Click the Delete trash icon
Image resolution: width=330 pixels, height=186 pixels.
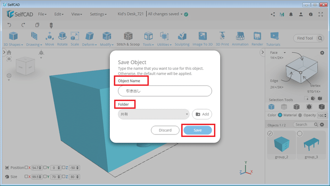pos(51,25)
